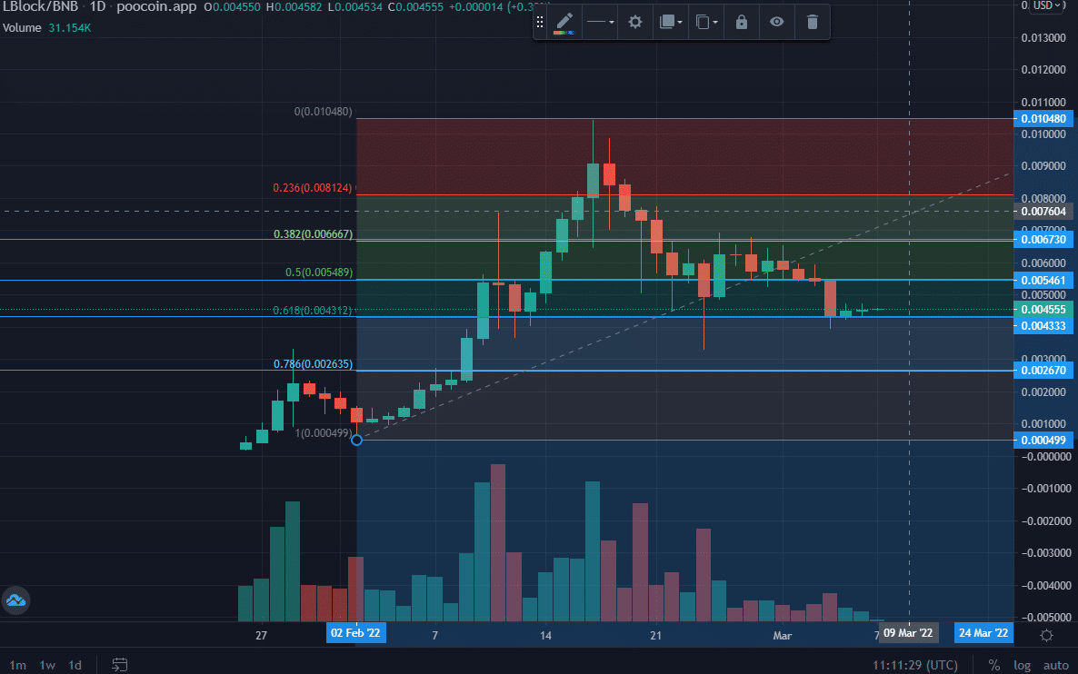
Task: Open the clone/copy drawing dropdown
Action: point(706,22)
